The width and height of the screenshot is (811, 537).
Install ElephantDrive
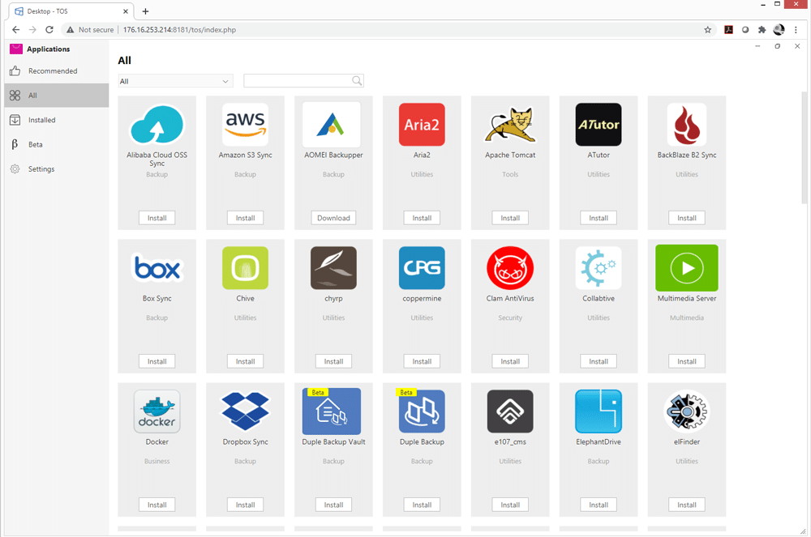[599, 505]
